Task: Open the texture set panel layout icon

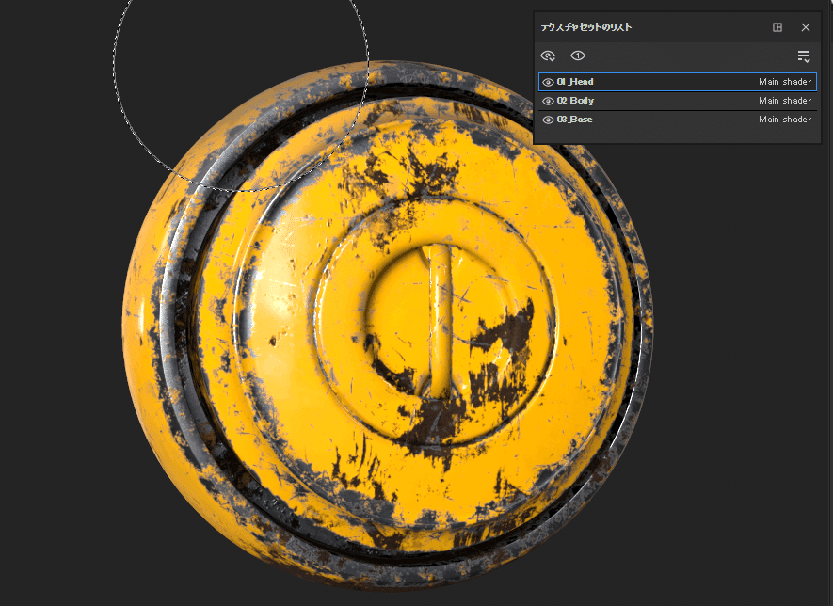Action: tap(777, 27)
